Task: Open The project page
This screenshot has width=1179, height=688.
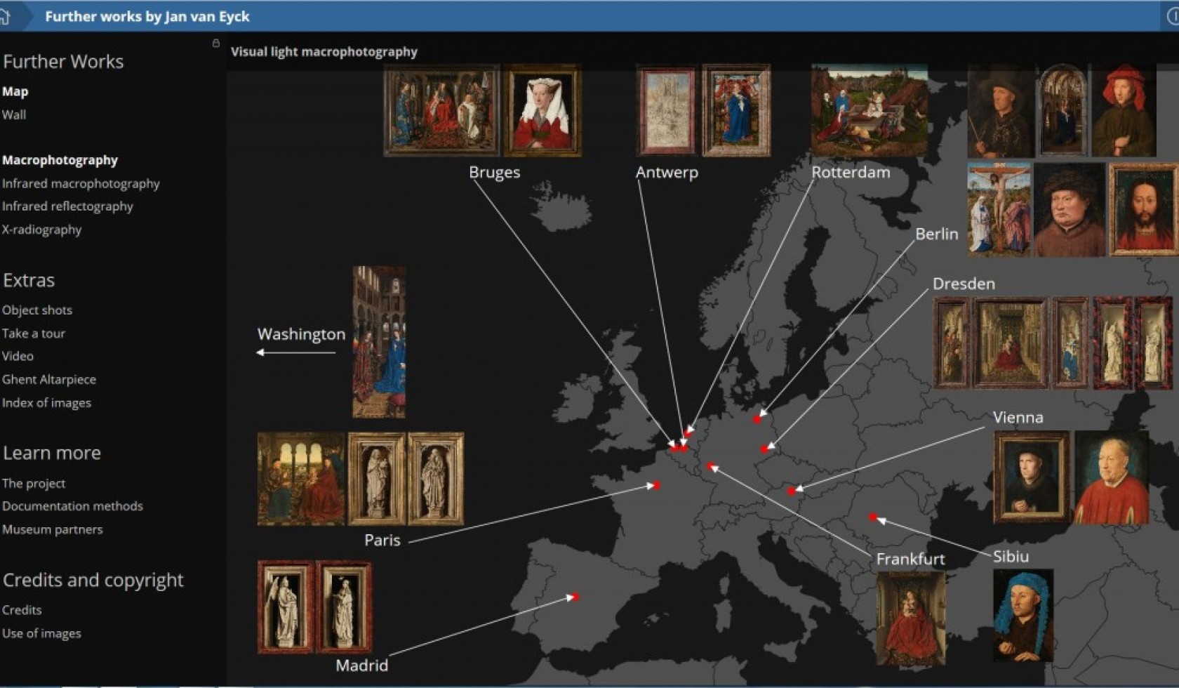Action: pyautogui.click(x=34, y=483)
